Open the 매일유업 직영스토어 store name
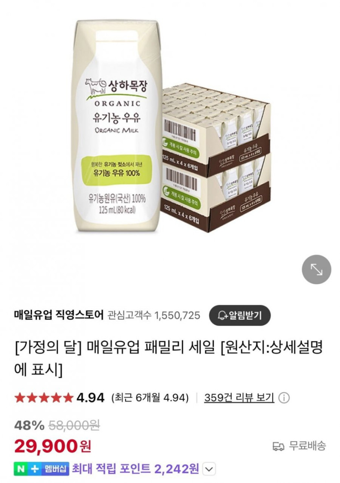 59,315
